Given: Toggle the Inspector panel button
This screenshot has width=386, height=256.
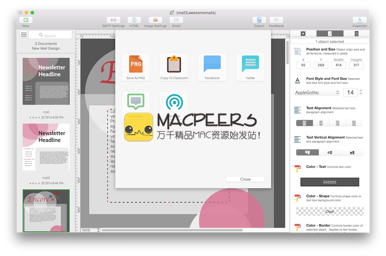Looking at the screenshot, I should [360, 20].
